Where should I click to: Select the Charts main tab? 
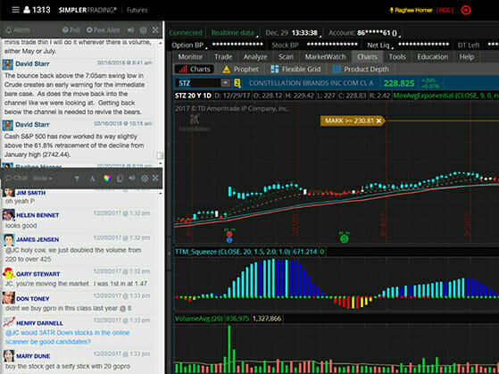pyautogui.click(x=367, y=56)
